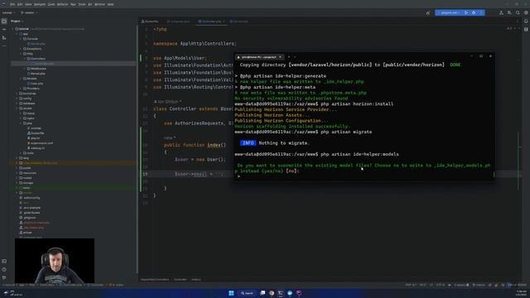This screenshot has width=530, height=298.
Task: Select Kernel.php under Http folder
Action: click(x=37, y=74)
